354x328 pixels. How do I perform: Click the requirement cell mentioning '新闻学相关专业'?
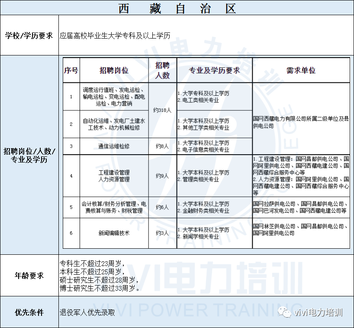(x=215, y=233)
